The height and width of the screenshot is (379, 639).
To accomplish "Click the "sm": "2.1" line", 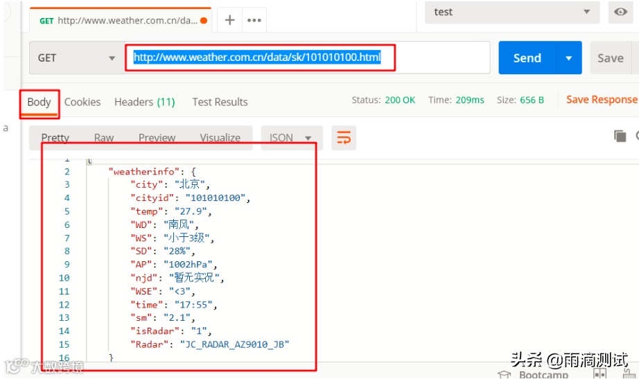I will coord(163,317).
